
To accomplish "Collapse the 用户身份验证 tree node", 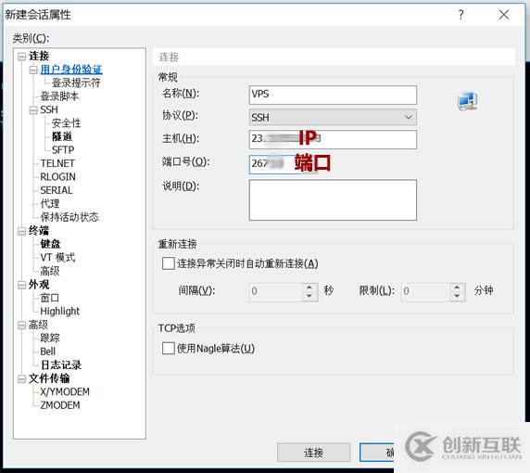I will [33, 70].
